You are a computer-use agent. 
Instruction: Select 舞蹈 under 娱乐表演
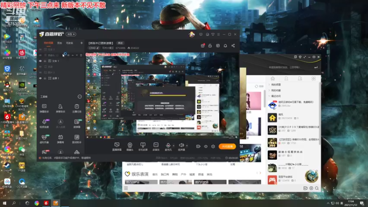tap(175, 175)
